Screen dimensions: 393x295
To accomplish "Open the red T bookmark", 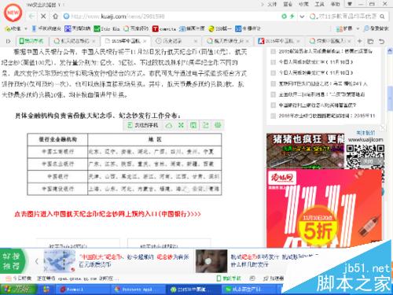I will (x=164, y=28).
